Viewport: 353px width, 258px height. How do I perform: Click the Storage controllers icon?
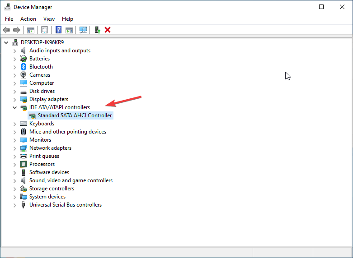point(24,189)
